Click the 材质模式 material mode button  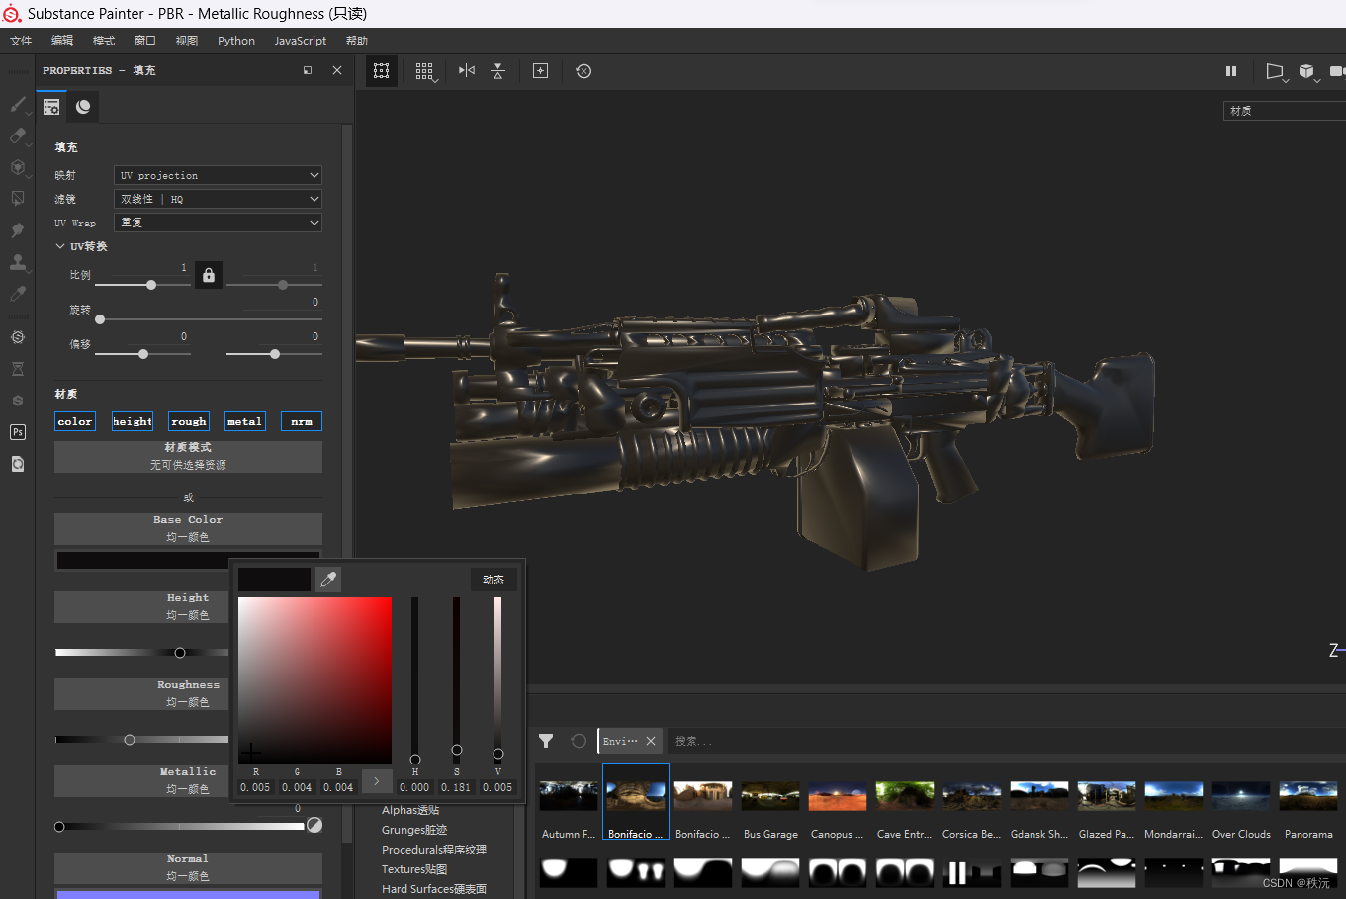(188, 456)
